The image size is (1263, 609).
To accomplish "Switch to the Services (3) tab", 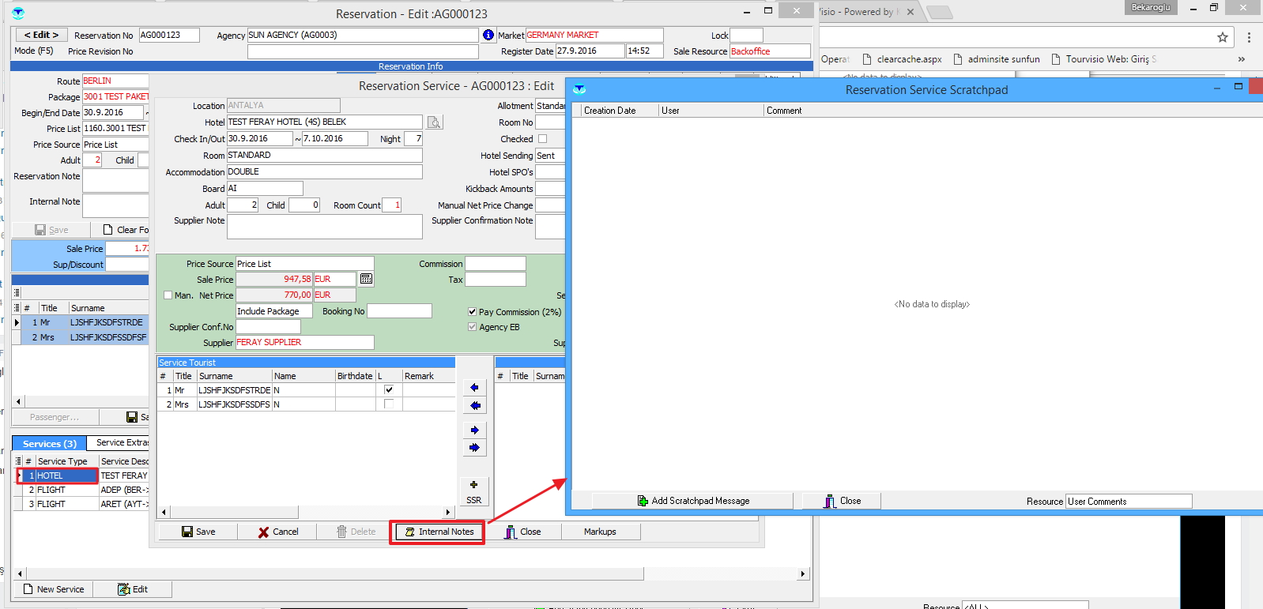I will [x=49, y=444].
